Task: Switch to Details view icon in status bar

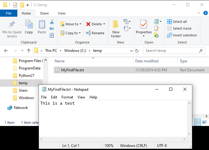Action: tap(198, 122)
